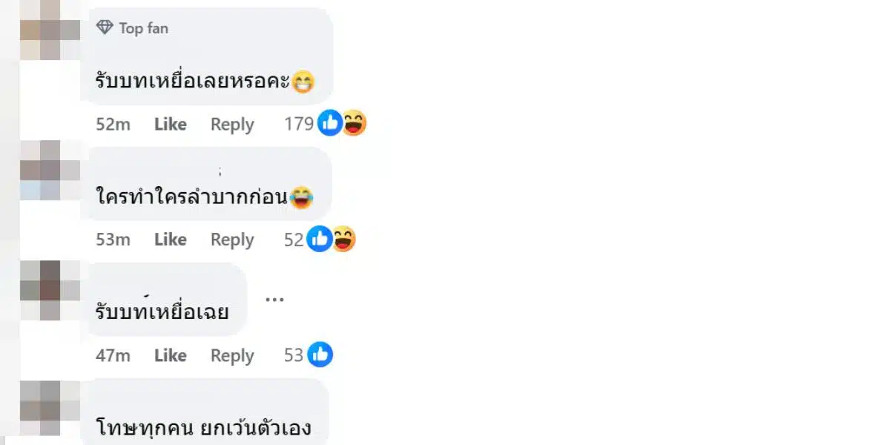The image size is (890, 445).
Task: Click the 47m timestamp link
Action: point(112,355)
